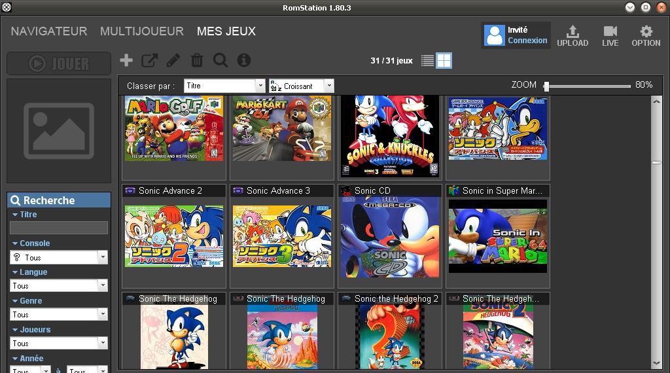
Task: Click the Connexion link
Action: point(527,41)
